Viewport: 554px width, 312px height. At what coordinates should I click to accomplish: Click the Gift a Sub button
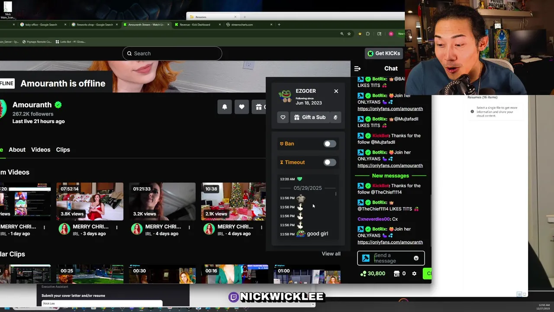(x=309, y=117)
